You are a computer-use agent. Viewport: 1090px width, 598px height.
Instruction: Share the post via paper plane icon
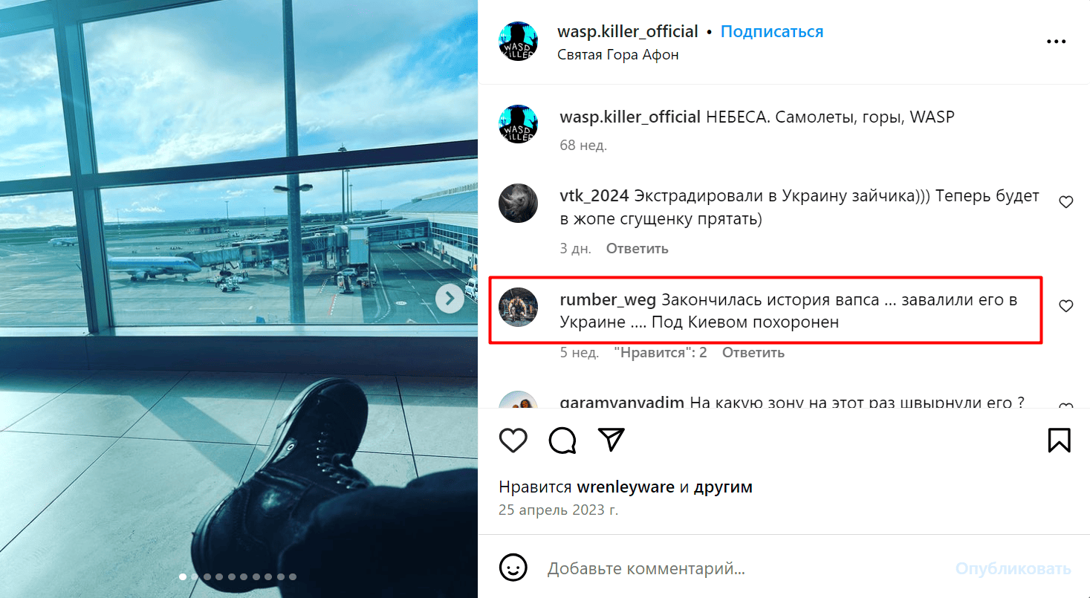click(611, 440)
